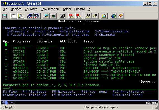Click the yellow clipboard toolbar icon

104,16
